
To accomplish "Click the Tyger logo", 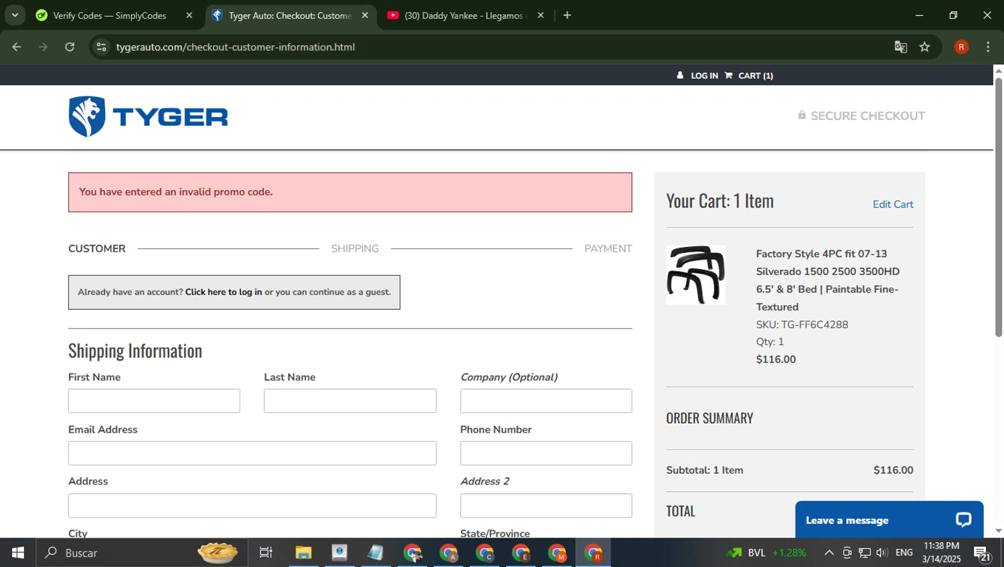I will click(148, 116).
